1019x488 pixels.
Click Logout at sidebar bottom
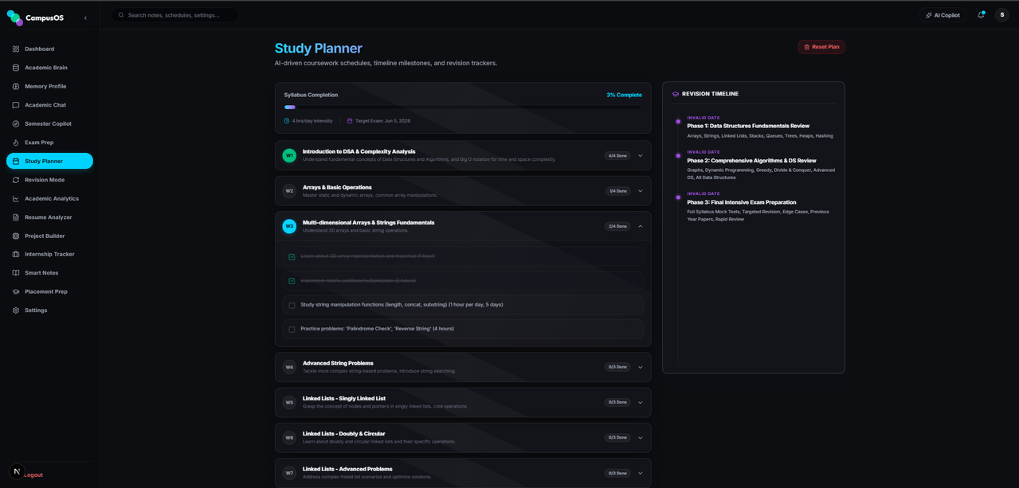click(33, 474)
